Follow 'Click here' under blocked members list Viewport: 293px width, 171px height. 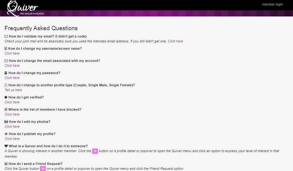(12, 114)
